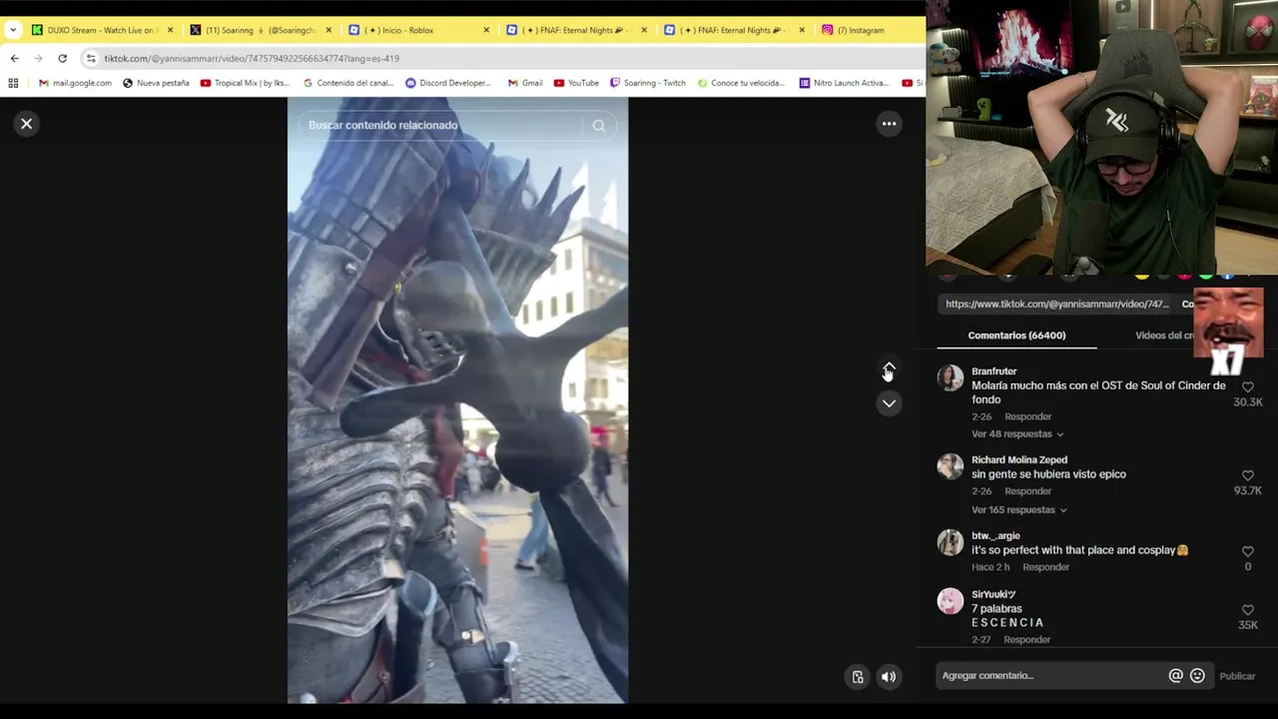1278x719 pixels.
Task: Open the mail.google.com bookmark
Action: click(x=75, y=83)
